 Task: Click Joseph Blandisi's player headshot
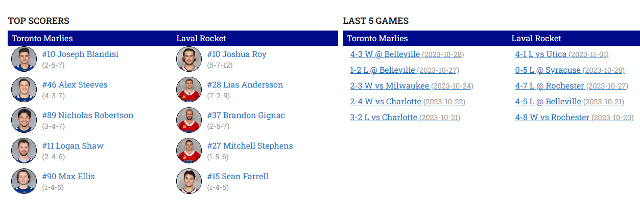point(24,59)
